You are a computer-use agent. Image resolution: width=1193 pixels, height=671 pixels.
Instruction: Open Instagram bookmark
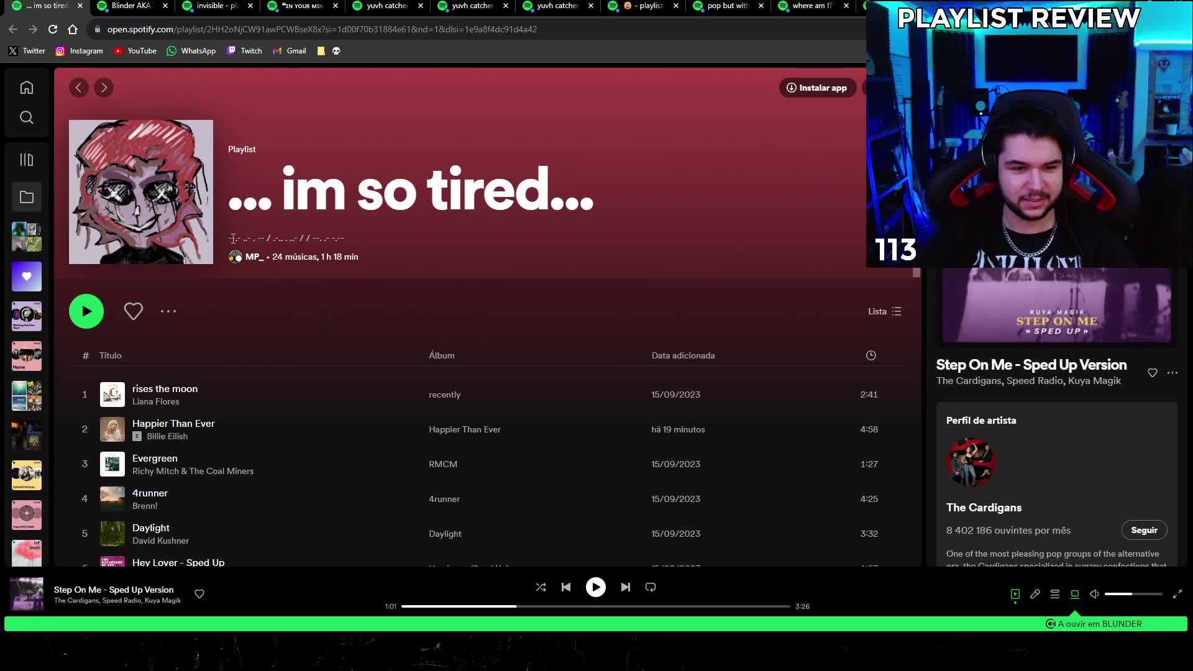80,51
